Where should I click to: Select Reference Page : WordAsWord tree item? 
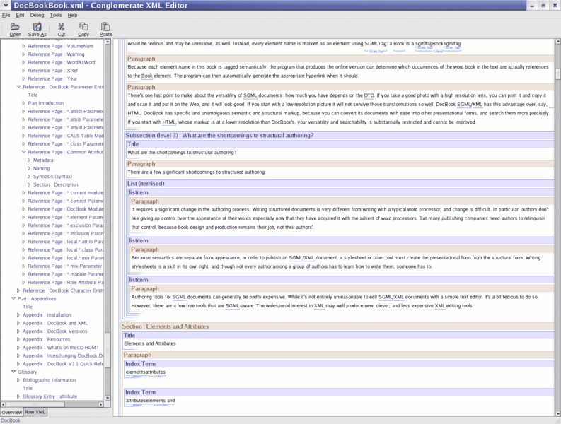point(62,62)
